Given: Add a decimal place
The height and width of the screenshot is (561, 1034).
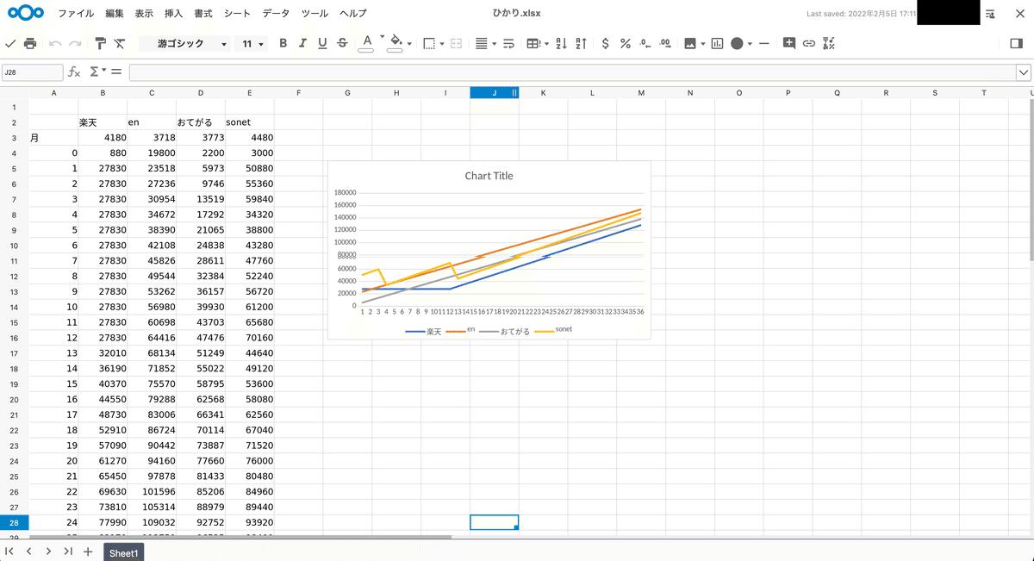Looking at the screenshot, I should tap(665, 43).
